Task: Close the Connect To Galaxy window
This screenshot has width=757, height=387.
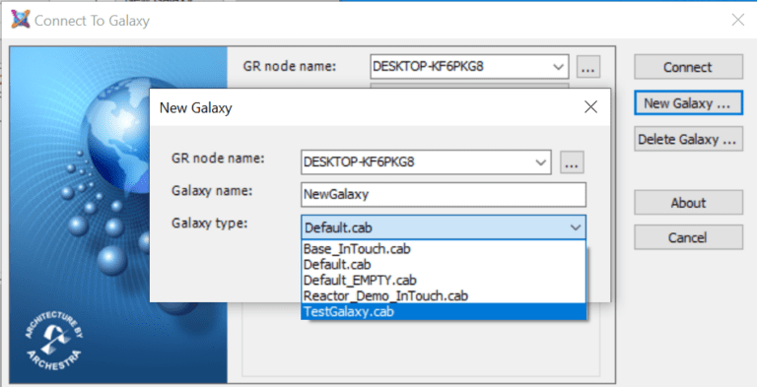Action: [737, 20]
